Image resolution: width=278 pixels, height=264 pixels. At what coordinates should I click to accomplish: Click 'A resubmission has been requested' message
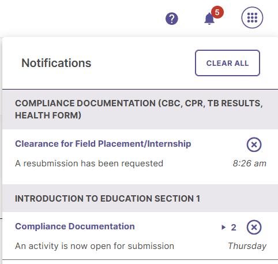click(x=89, y=163)
